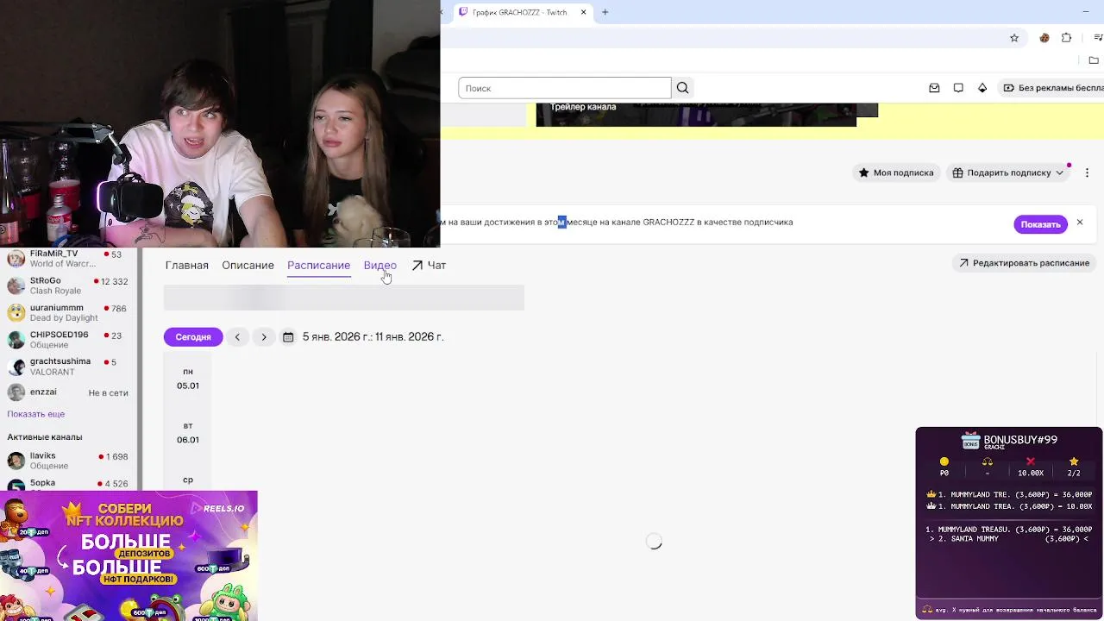This screenshot has width=1104, height=621.
Task: Open Моя подписка button
Action: click(895, 172)
